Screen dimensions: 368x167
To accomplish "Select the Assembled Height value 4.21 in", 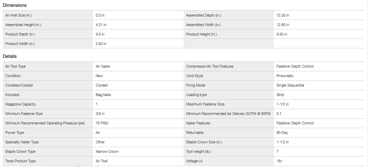I will 101,25.
